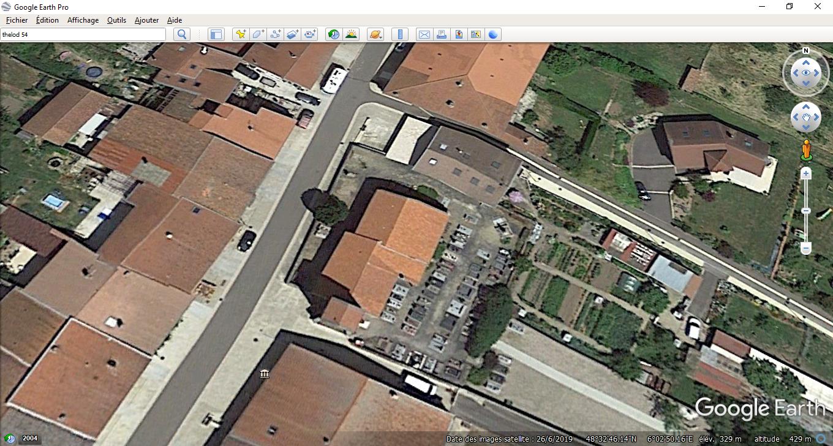Look down with the eye joystick arrow
Viewport: 833px width, 446px height.
[806, 83]
